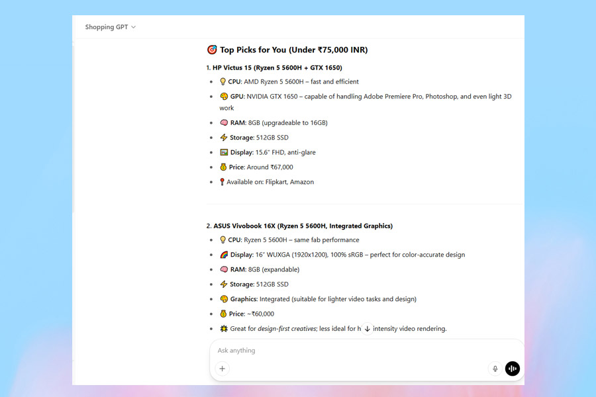Click the rainbow emoji beside 16" WUXGA display

[x=224, y=255]
